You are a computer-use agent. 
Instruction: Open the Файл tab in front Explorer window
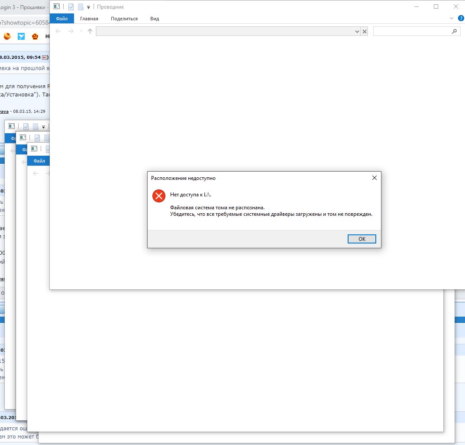coord(61,18)
